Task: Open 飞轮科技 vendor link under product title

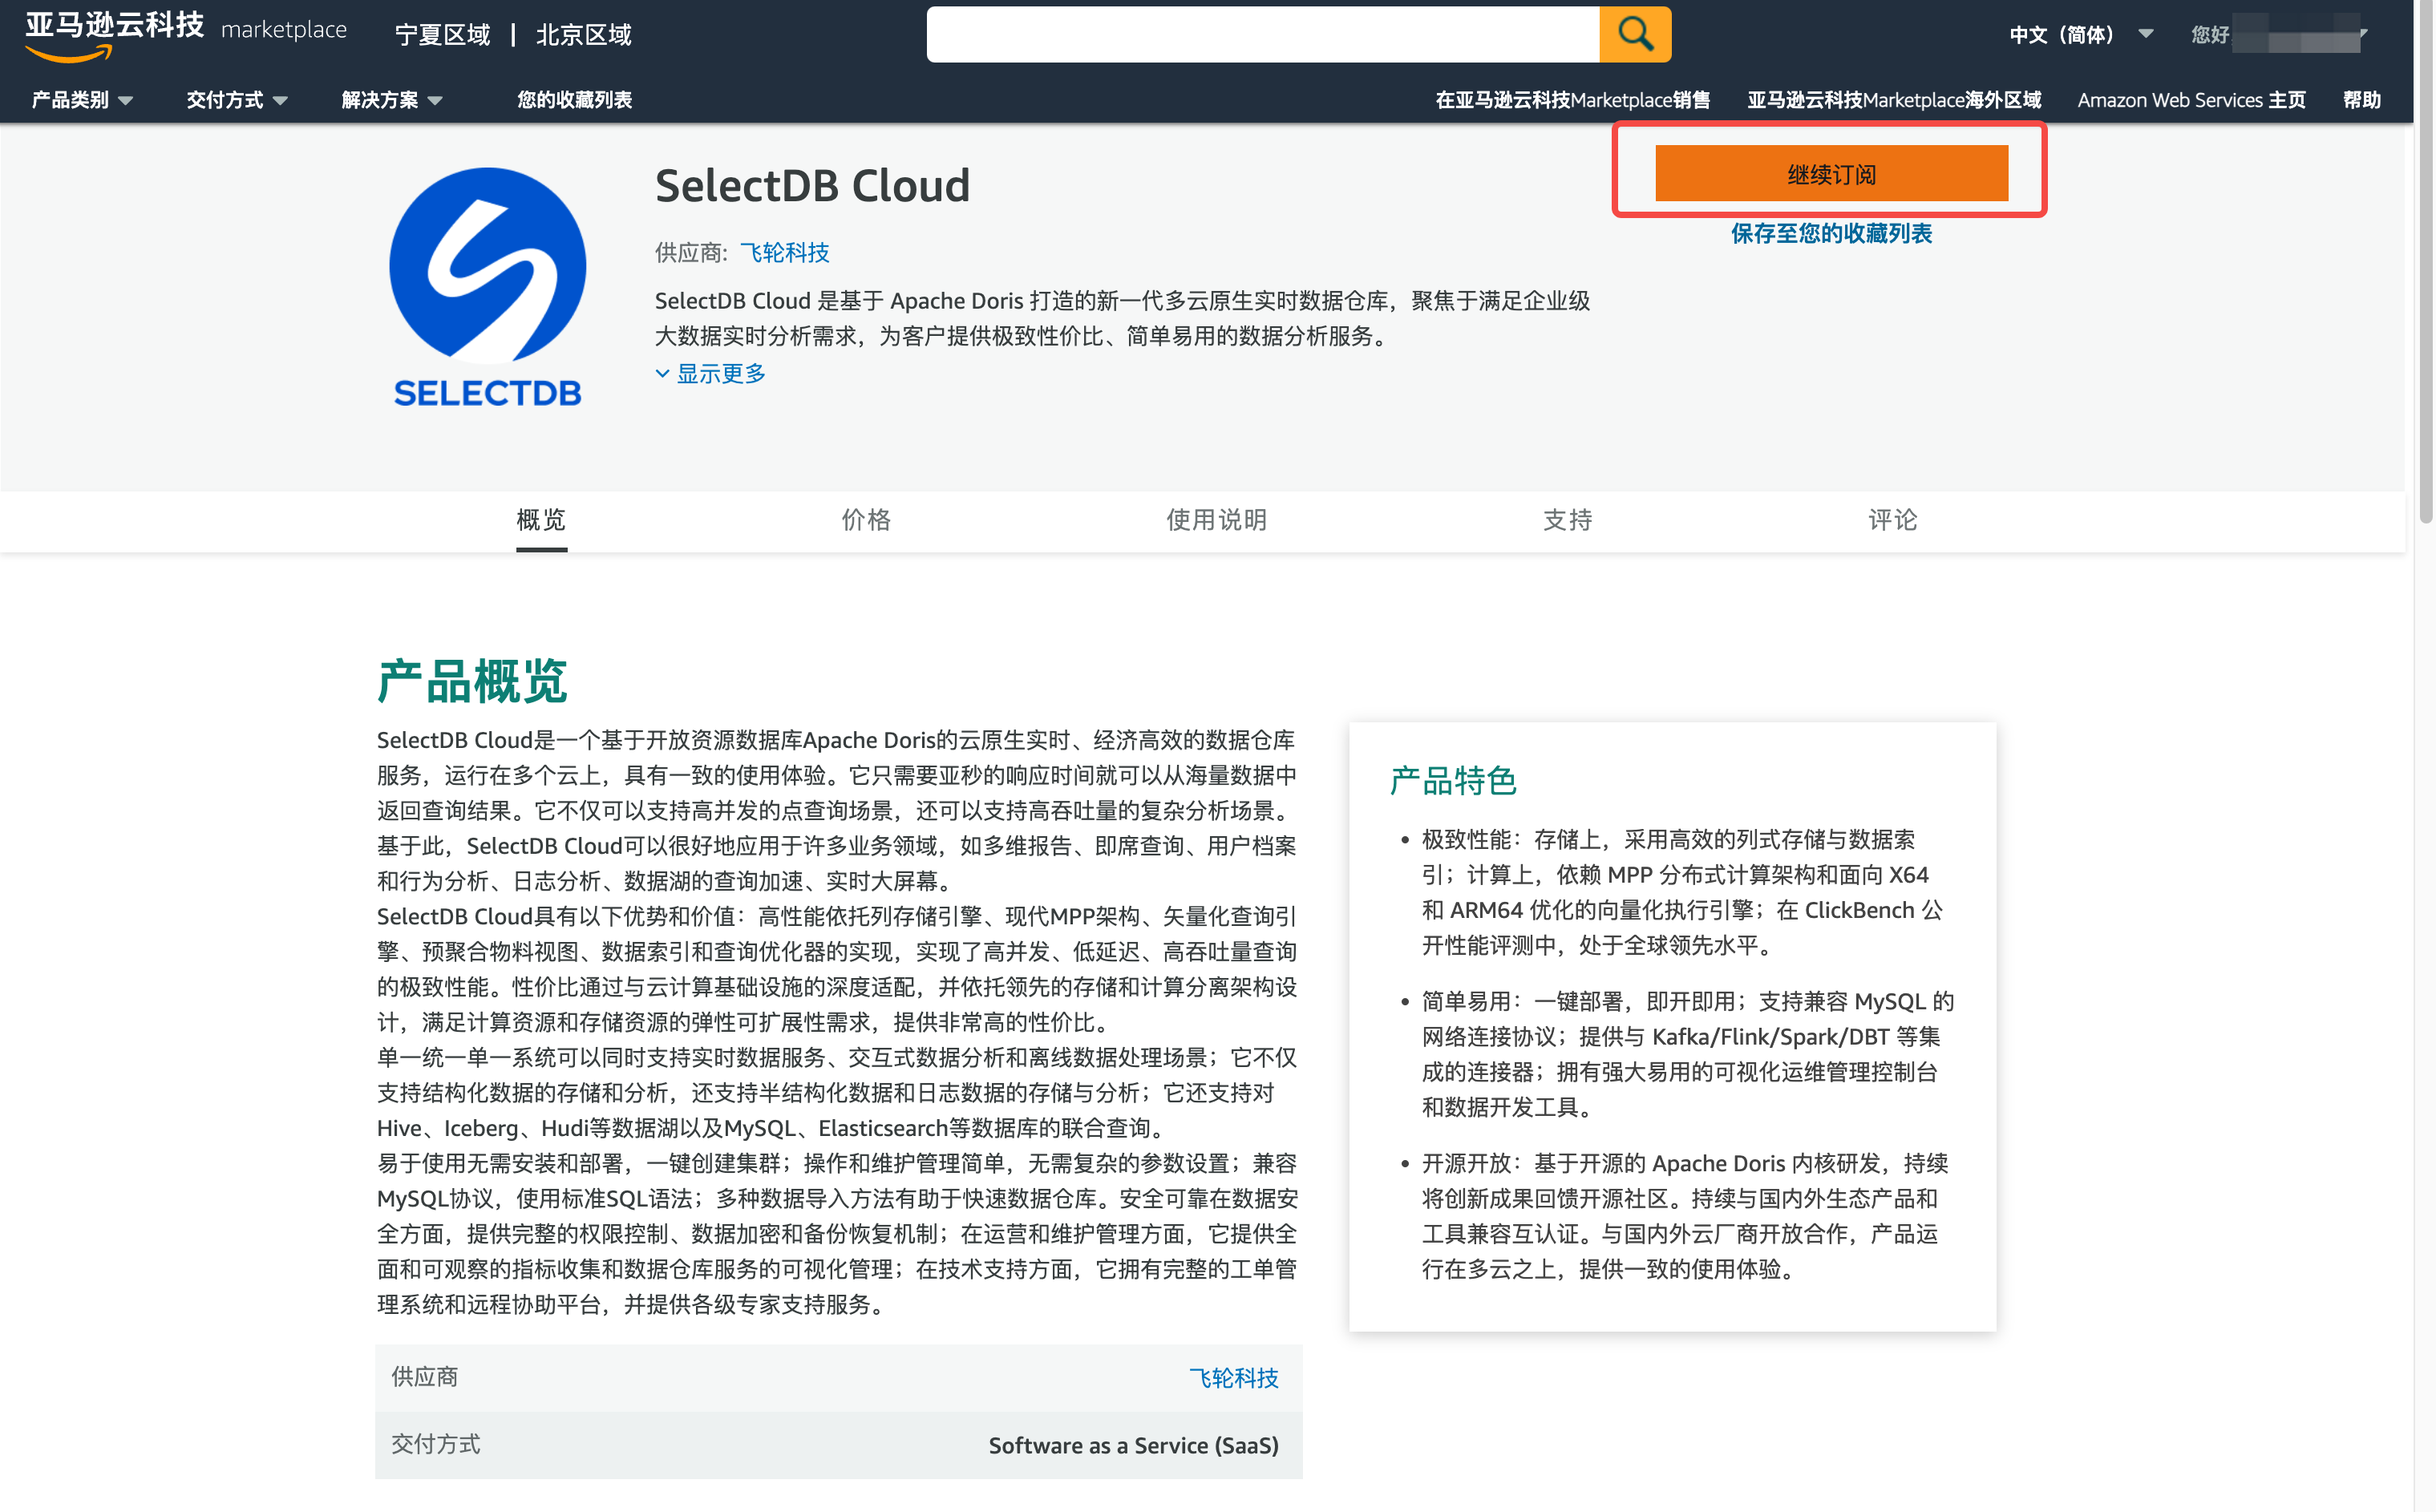Action: pyautogui.click(x=785, y=252)
